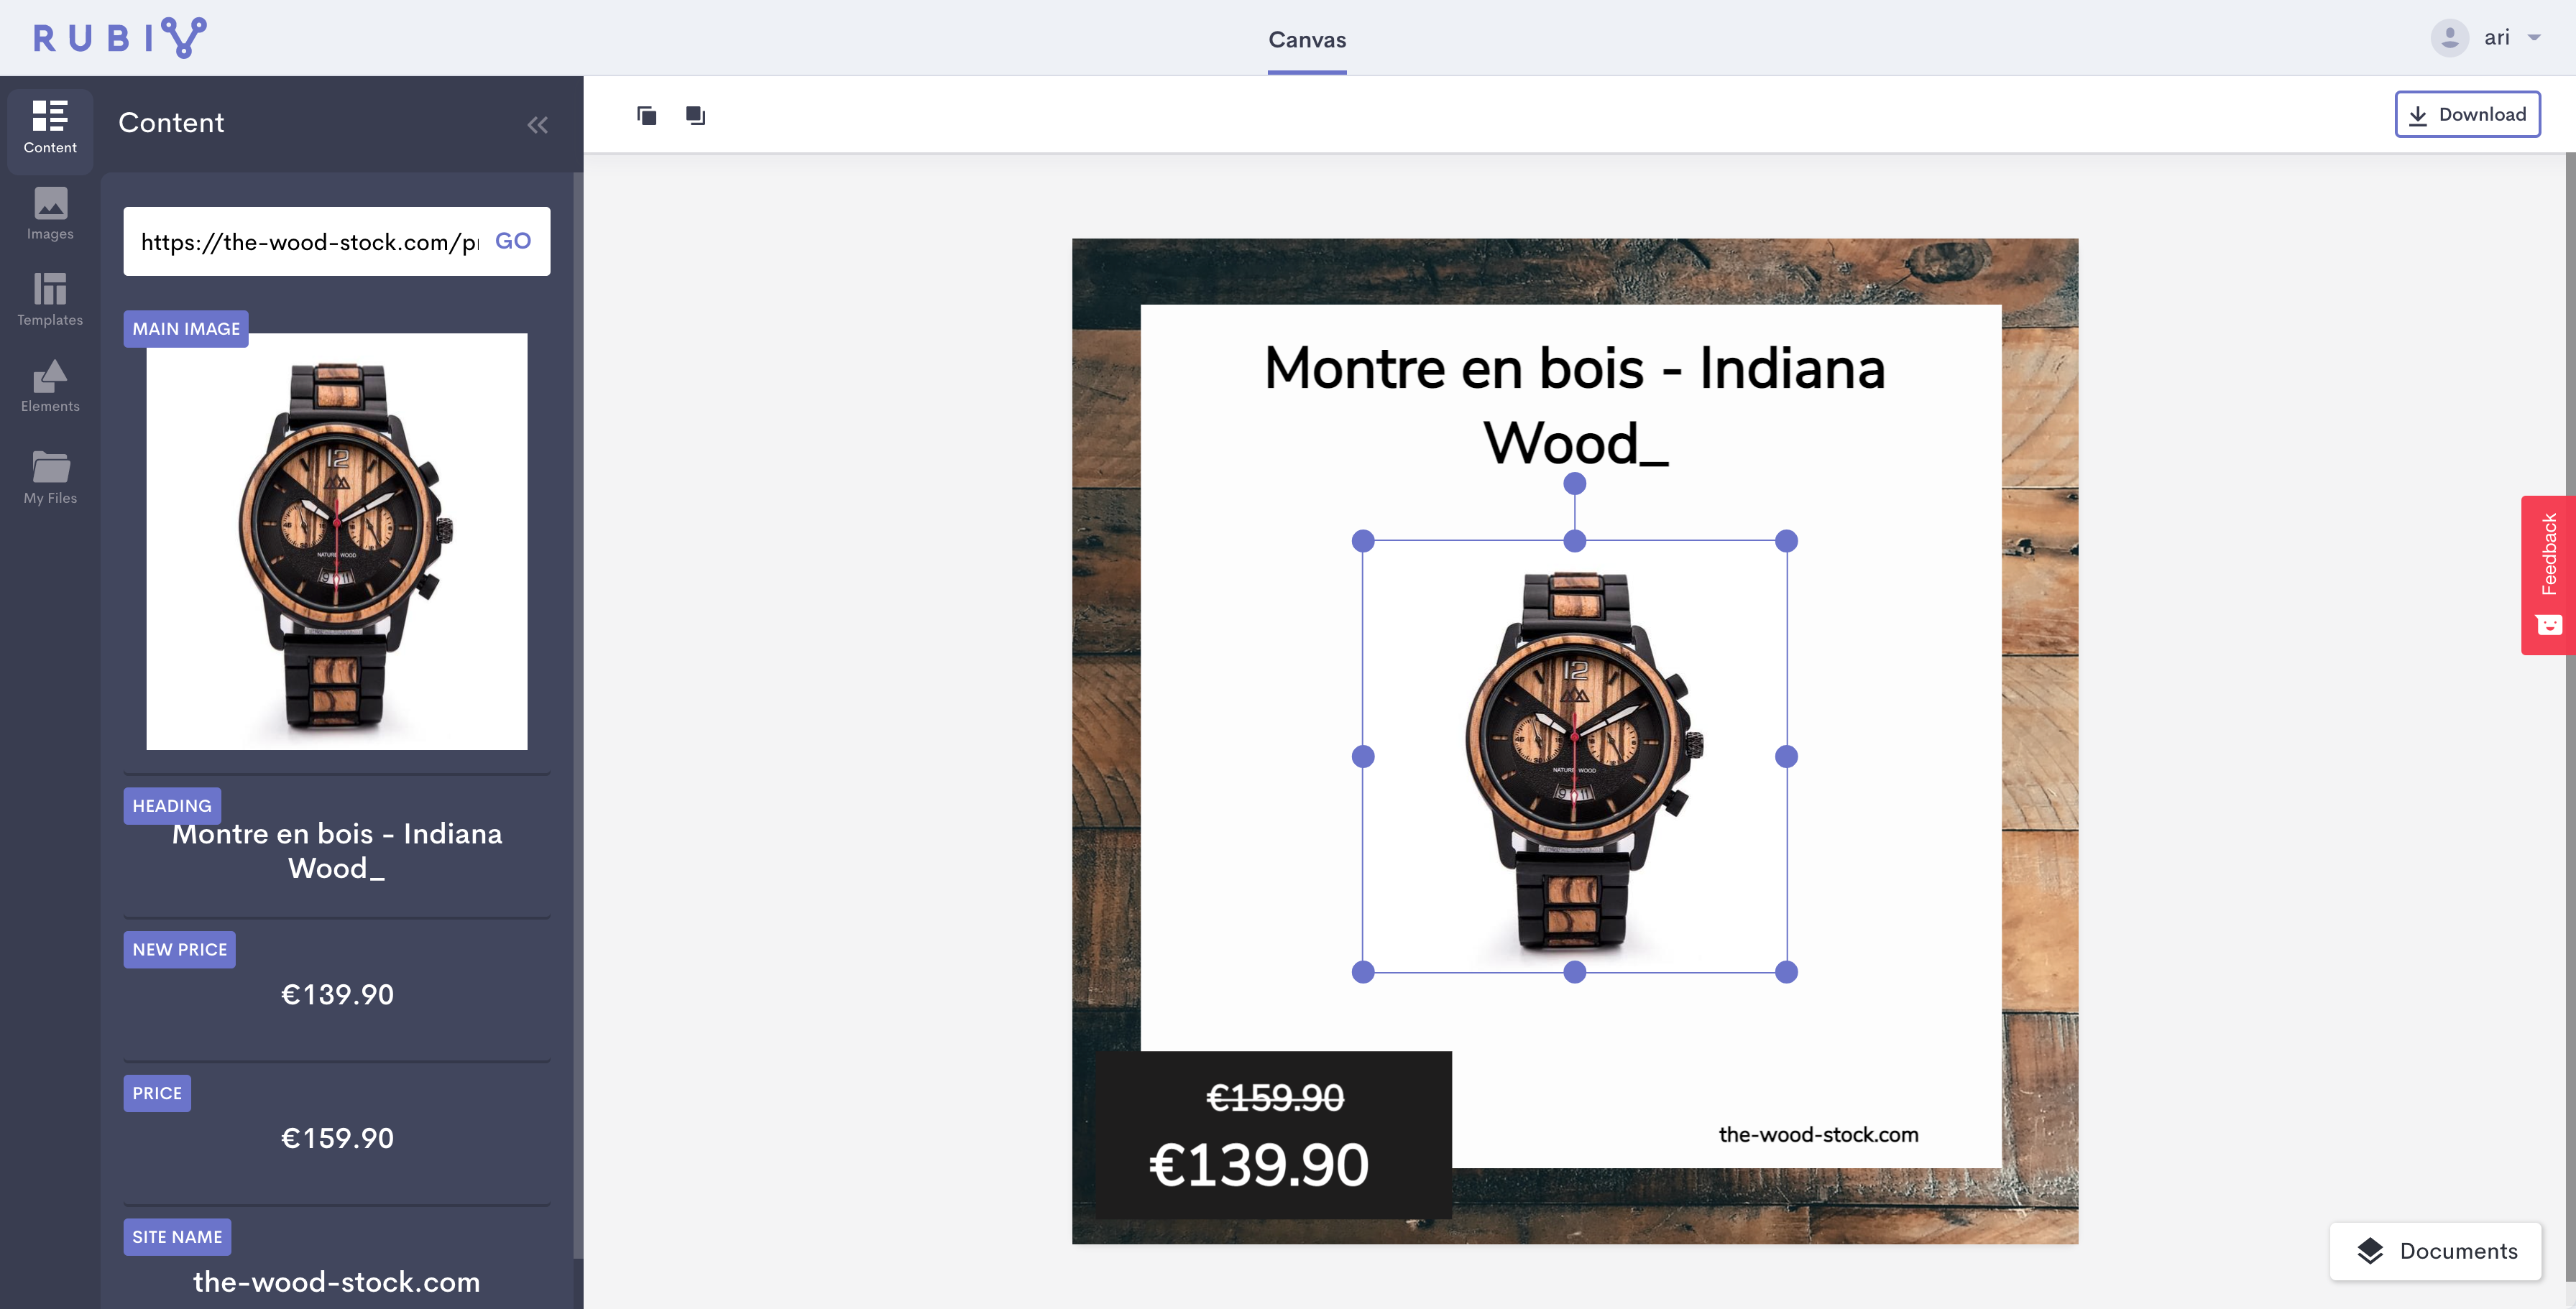Open the red Feedback side tab
This screenshot has width=2576, height=1309.
click(x=2548, y=575)
